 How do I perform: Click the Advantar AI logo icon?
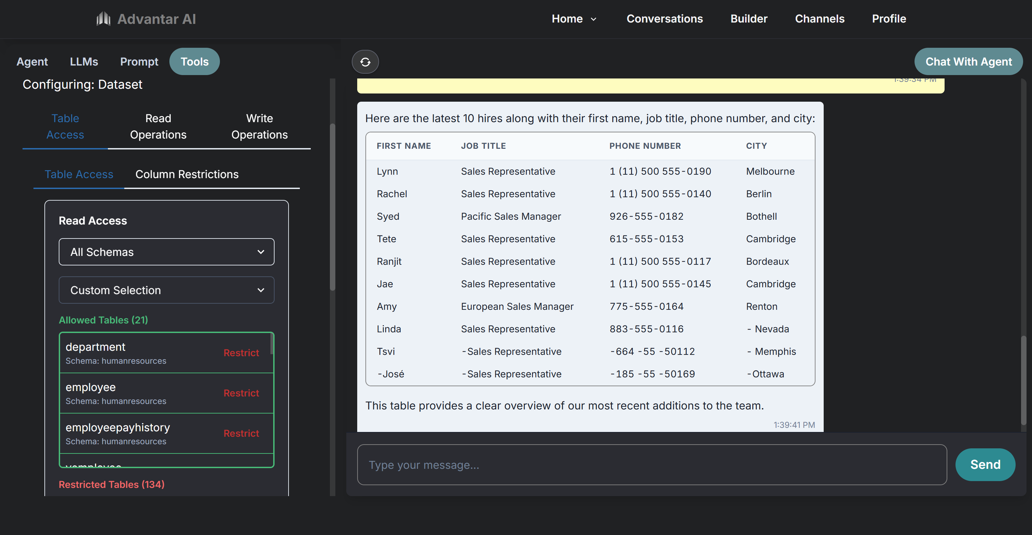coord(103,18)
